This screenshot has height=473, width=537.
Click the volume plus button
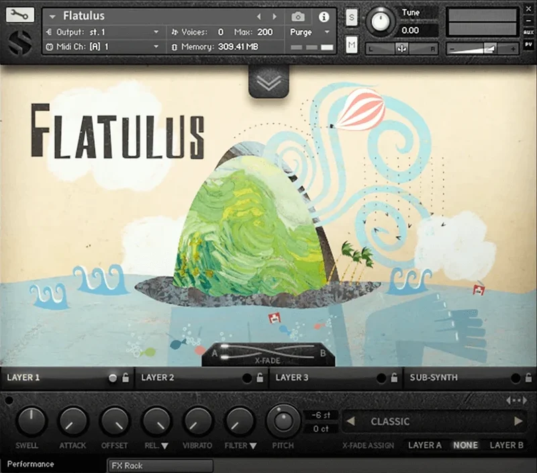[x=513, y=49]
